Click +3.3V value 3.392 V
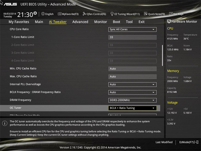The image size is (201, 151). tap(171, 124)
